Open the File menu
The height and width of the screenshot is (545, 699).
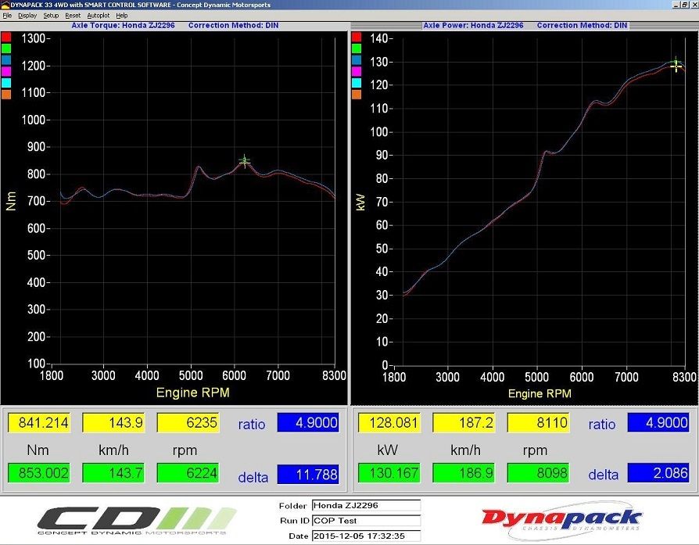7,15
